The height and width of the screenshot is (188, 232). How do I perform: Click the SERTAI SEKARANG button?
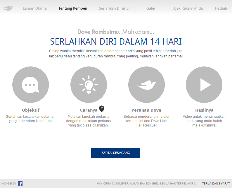click(x=116, y=153)
